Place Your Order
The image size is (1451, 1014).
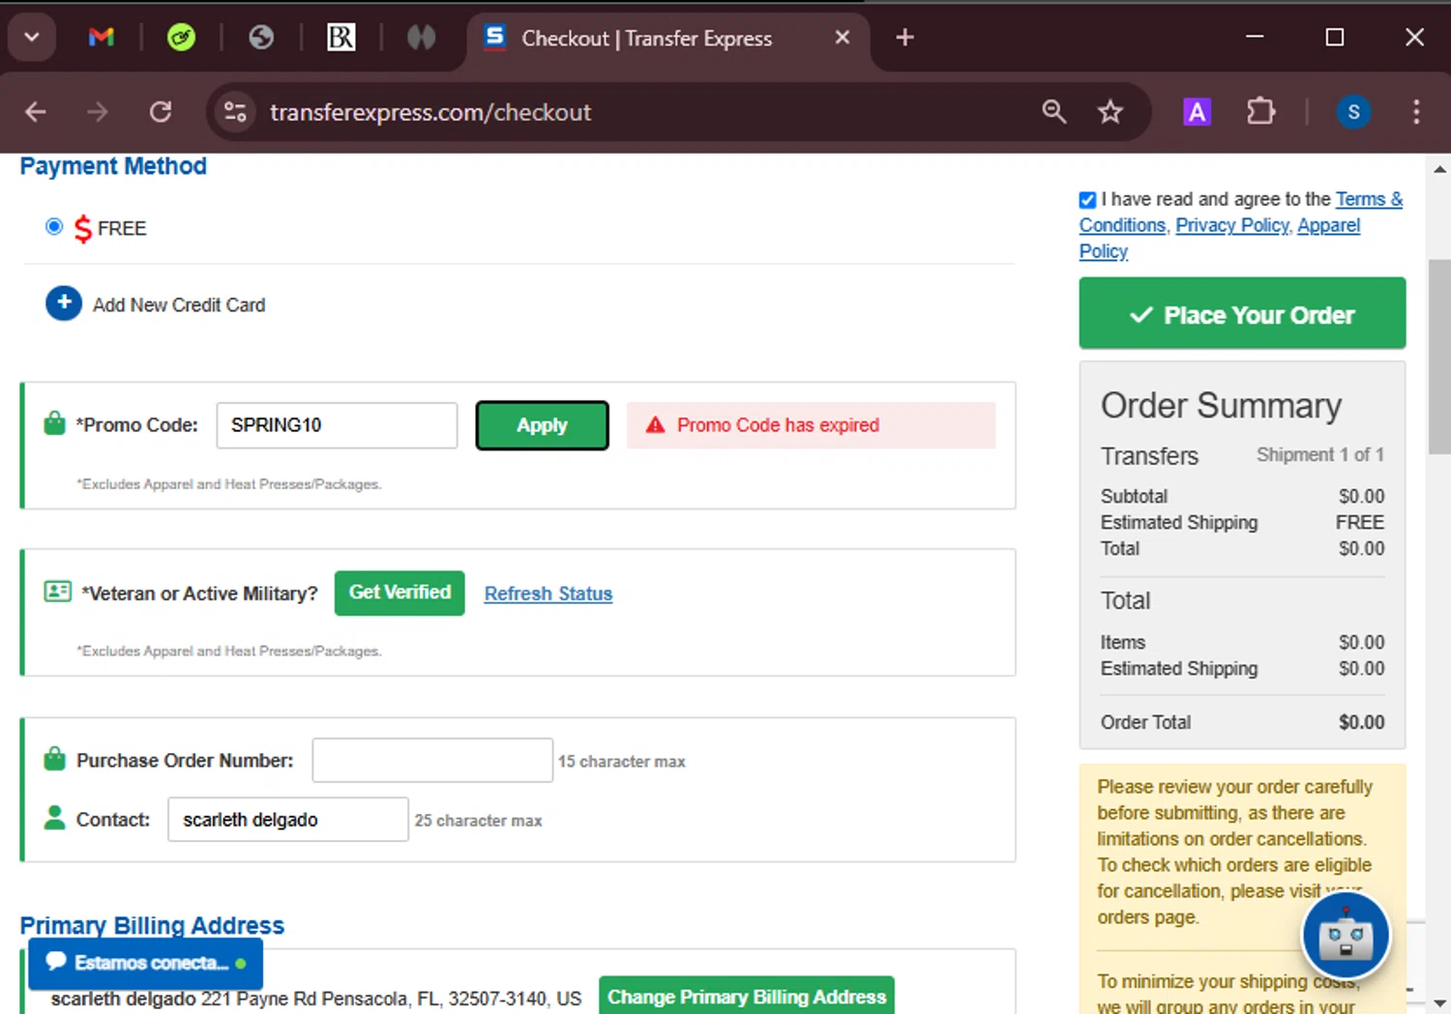(x=1242, y=313)
